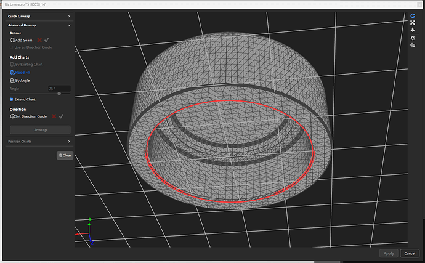
Task: Click the Apply button
Action: point(389,253)
